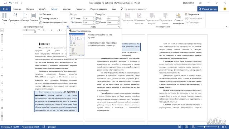Click the Обтекание текстом button

[139, 18]
